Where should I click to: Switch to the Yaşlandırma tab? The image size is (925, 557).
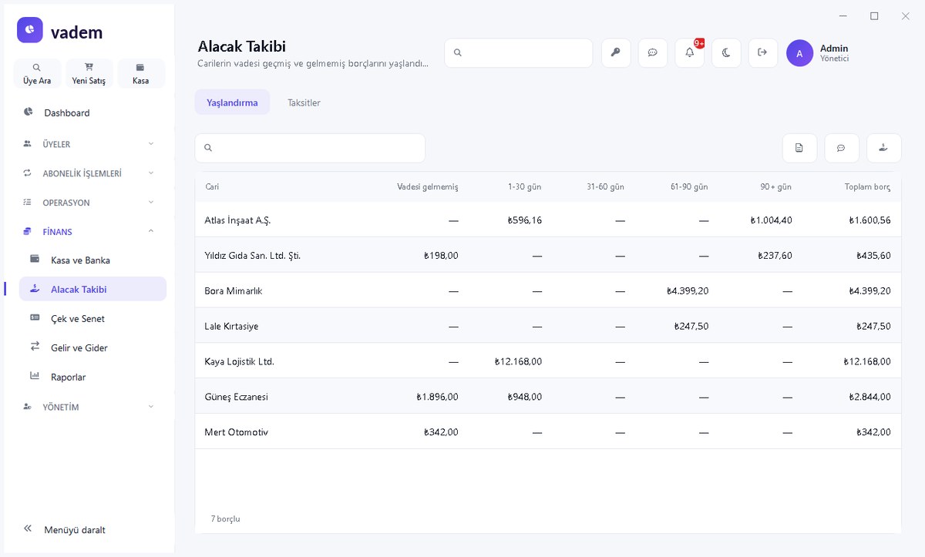point(232,102)
